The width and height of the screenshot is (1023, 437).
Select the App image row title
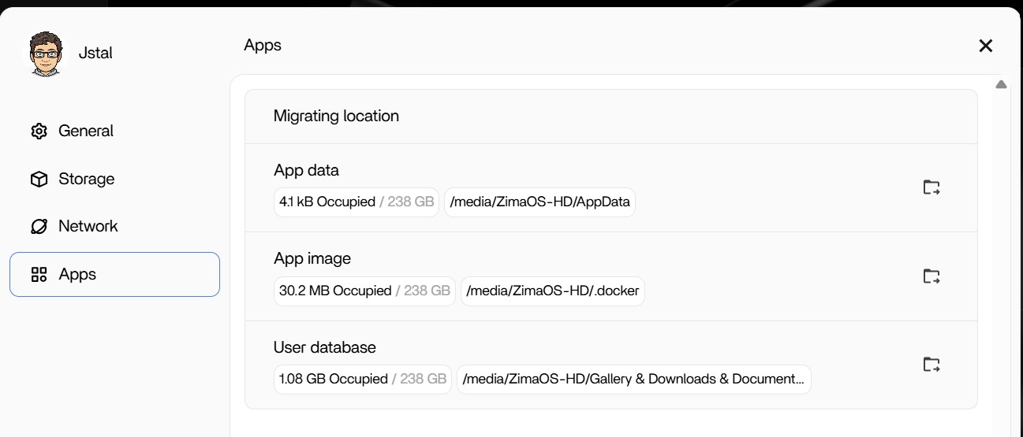coord(312,258)
